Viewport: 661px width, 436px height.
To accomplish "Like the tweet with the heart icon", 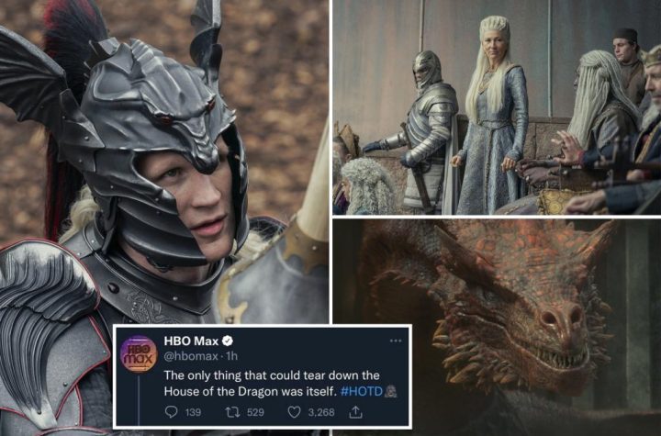I will [294, 411].
